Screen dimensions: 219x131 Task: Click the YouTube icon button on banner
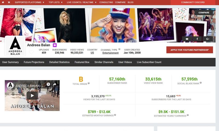(187, 39)
